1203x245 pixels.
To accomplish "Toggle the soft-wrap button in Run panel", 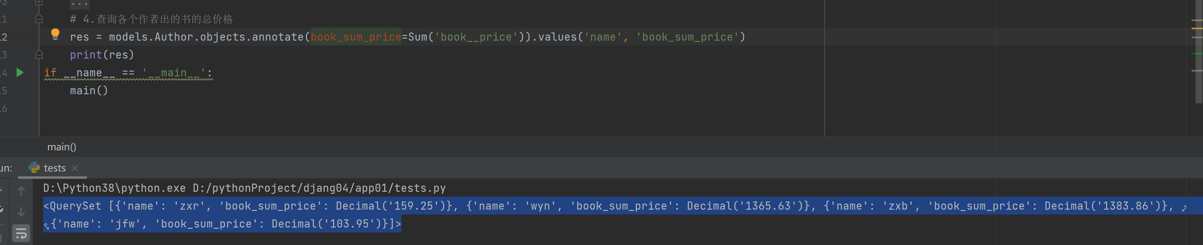I will [x=21, y=233].
